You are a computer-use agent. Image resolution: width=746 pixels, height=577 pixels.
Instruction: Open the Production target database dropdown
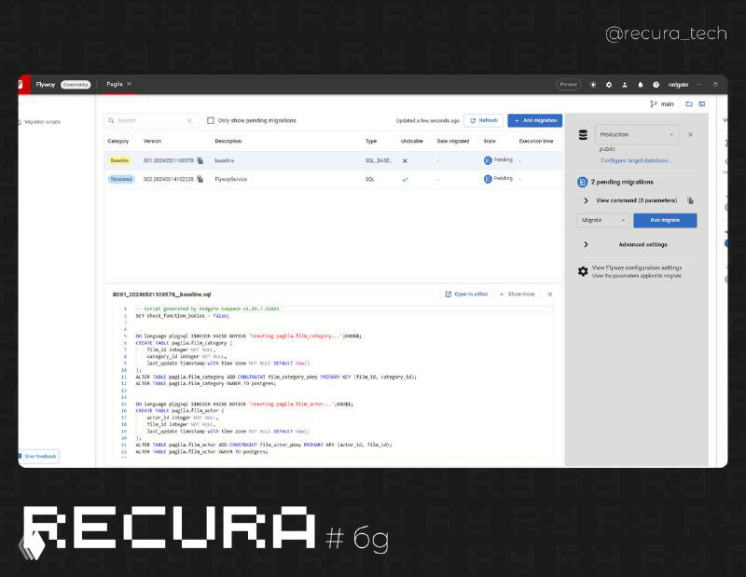coord(636,134)
